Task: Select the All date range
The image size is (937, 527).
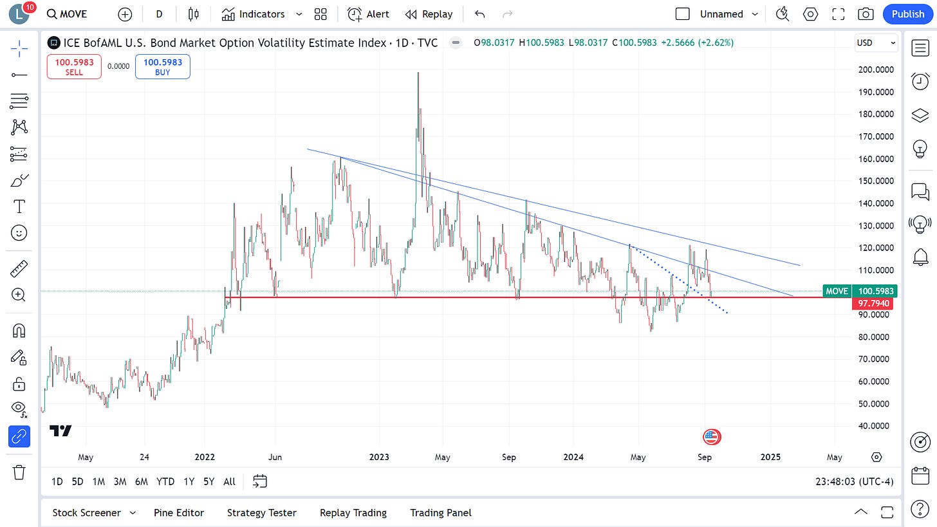Action: click(229, 481)
